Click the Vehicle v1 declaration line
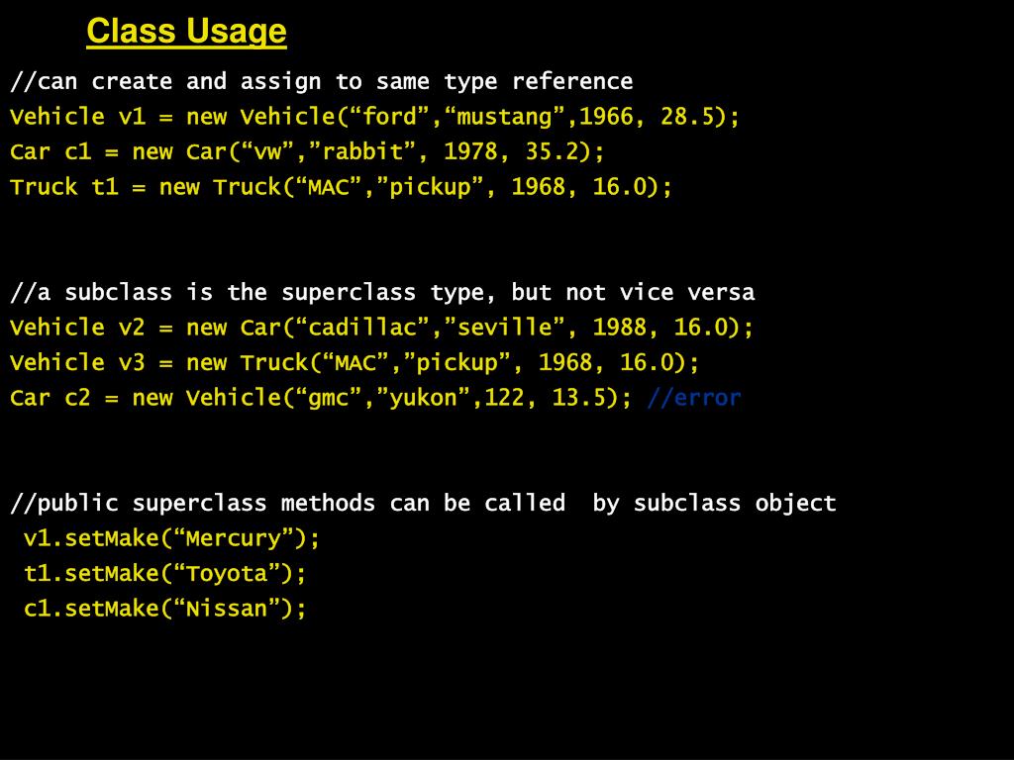1014x760 pixels. [x=374, y=117]
